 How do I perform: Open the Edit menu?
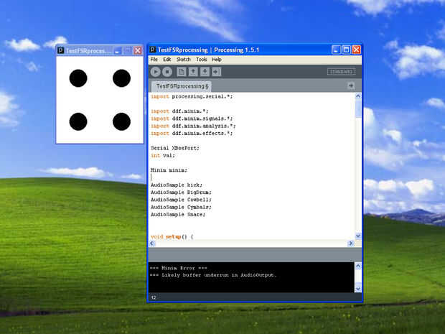click(x=167, y=60)
